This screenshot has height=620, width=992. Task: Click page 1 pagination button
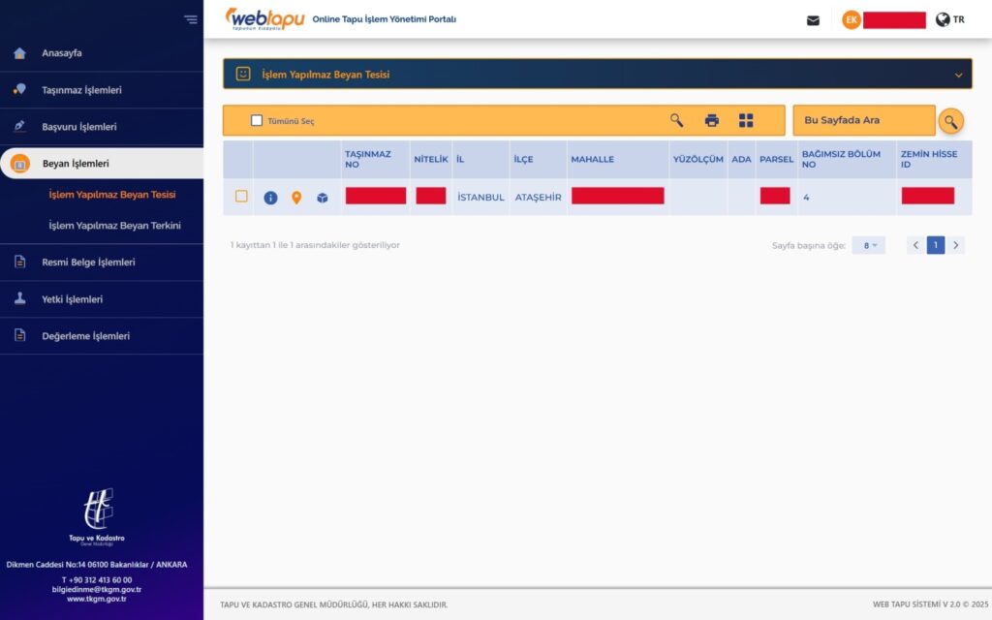click(x=936, y=246)
